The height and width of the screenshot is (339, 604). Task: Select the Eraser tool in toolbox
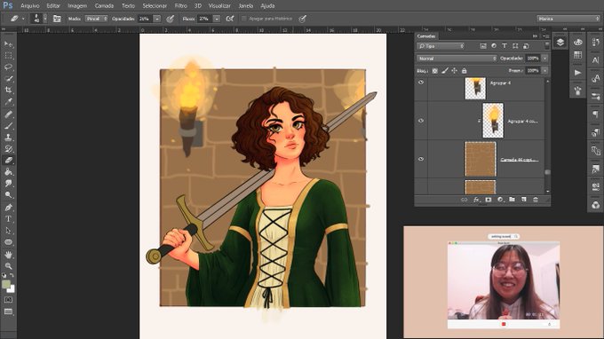[x=8, y=161]
